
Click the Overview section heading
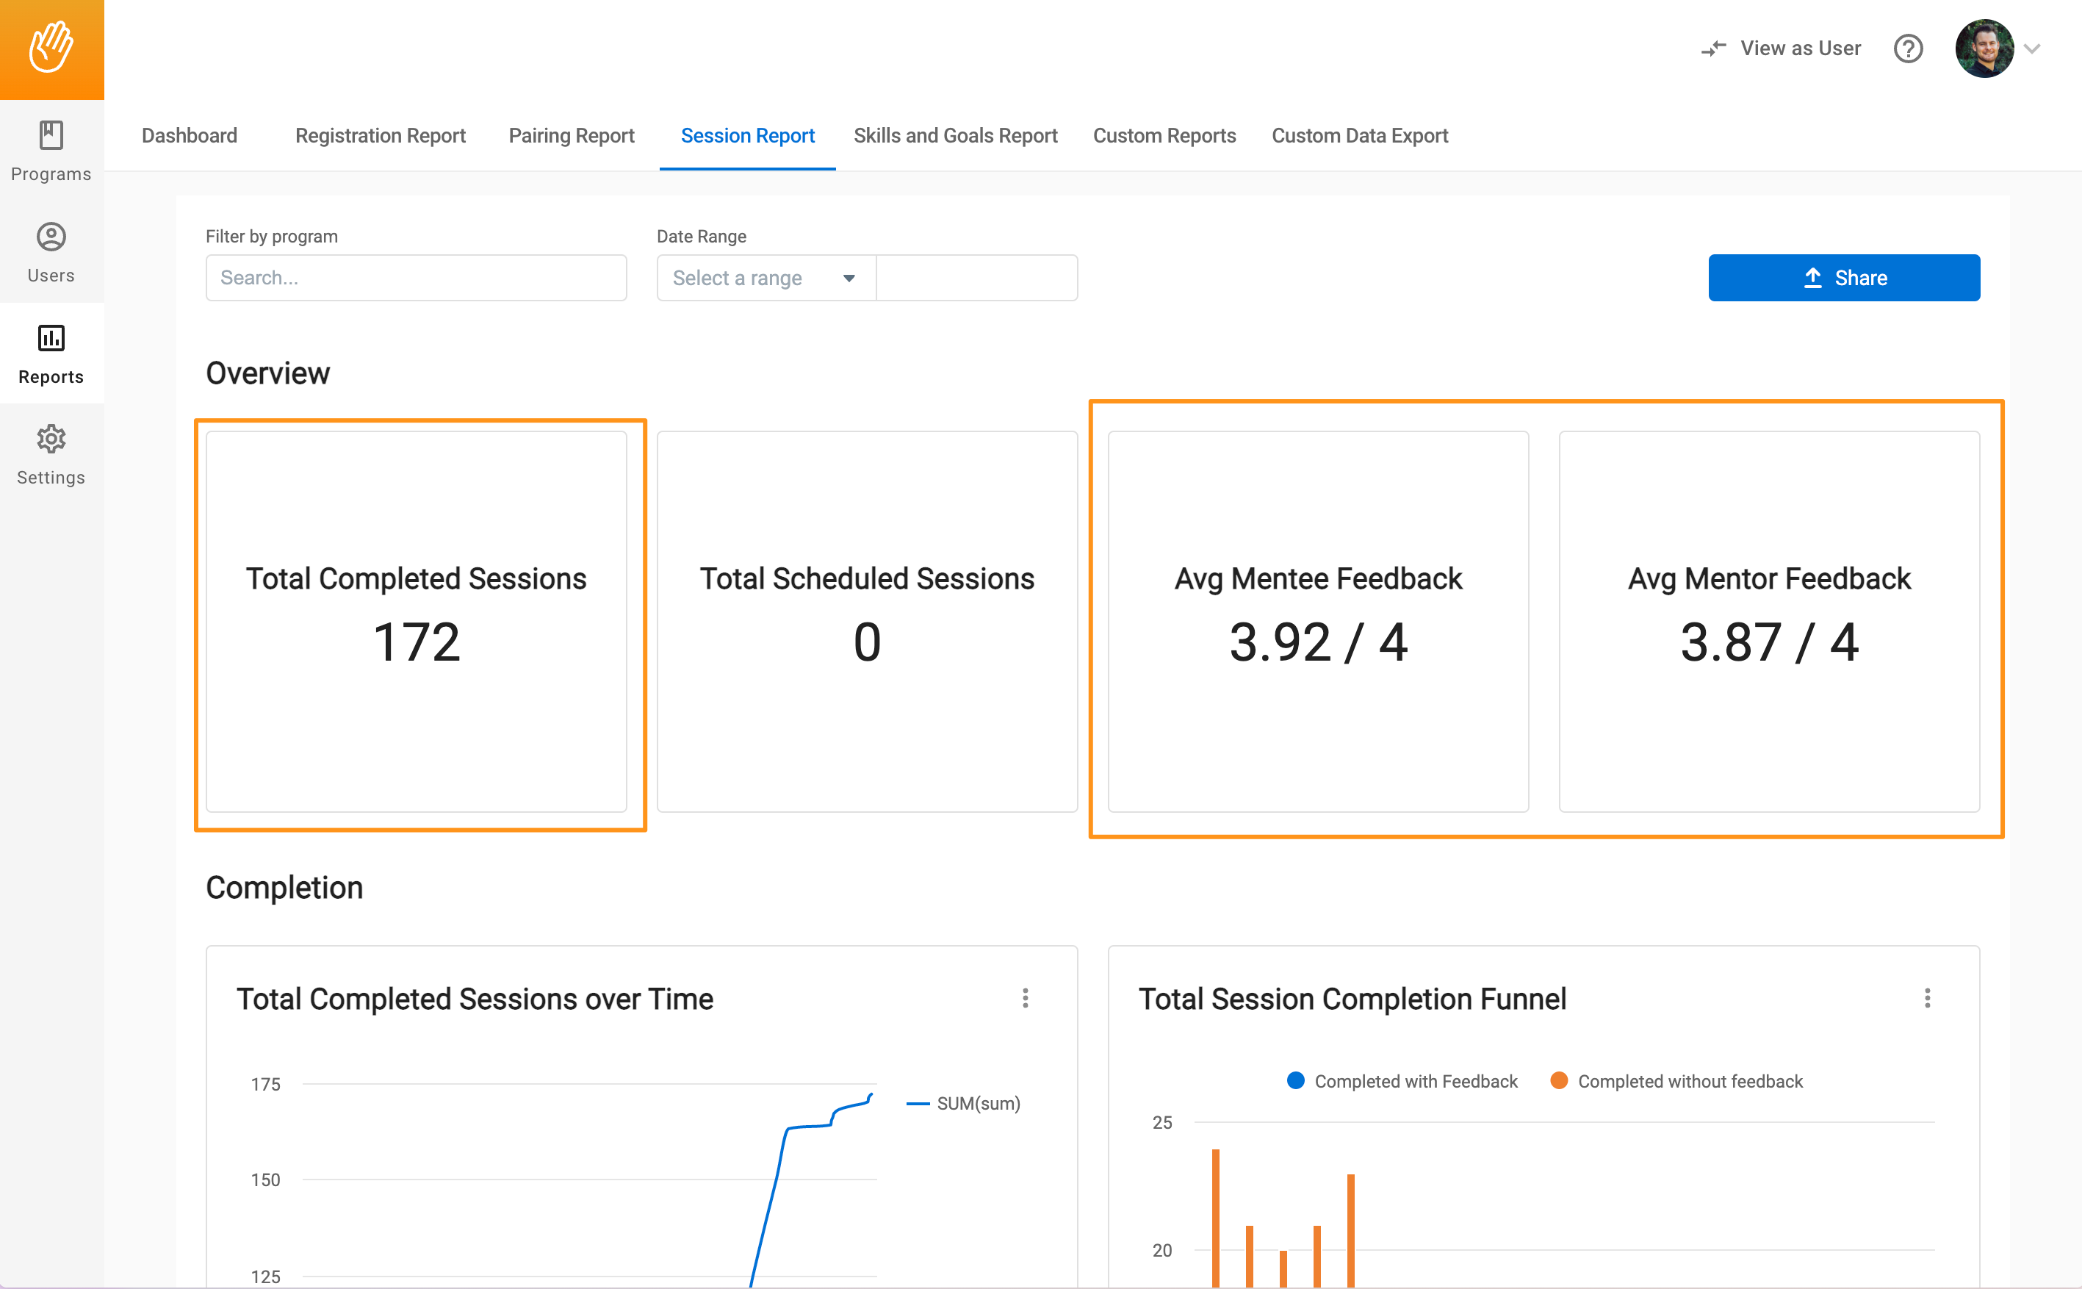(267, 373)
